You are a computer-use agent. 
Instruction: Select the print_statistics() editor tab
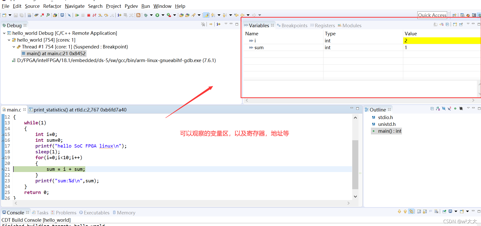(x=78, y=110)
